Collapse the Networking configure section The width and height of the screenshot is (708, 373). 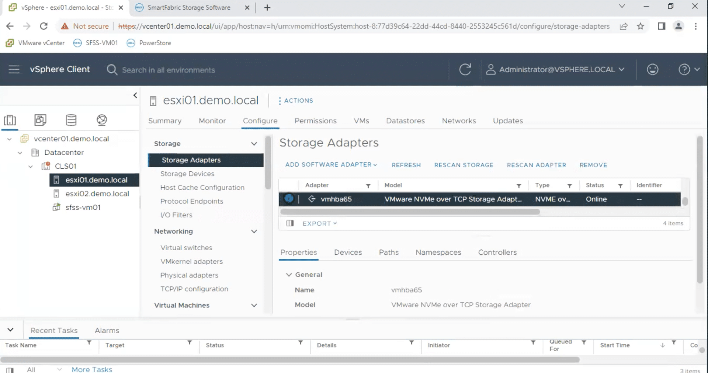[254, 231]
